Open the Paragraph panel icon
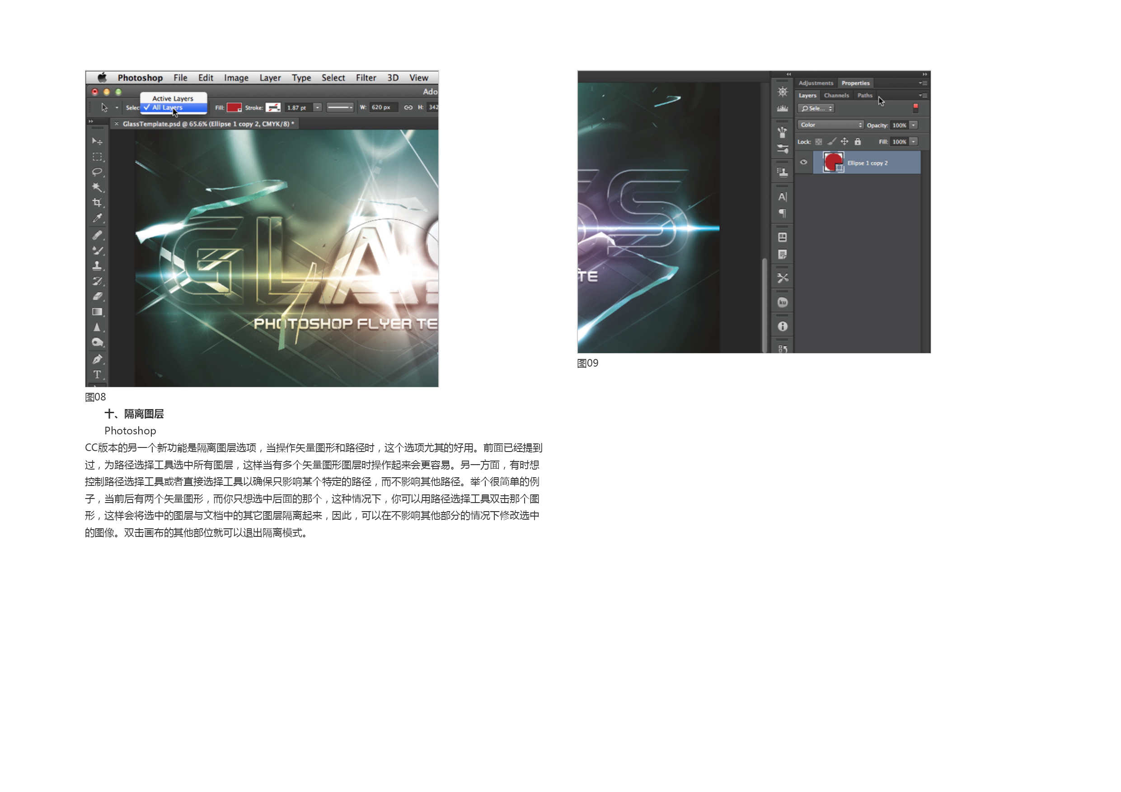The width and height of the screenshot is (1121, 792). [782, 213]
